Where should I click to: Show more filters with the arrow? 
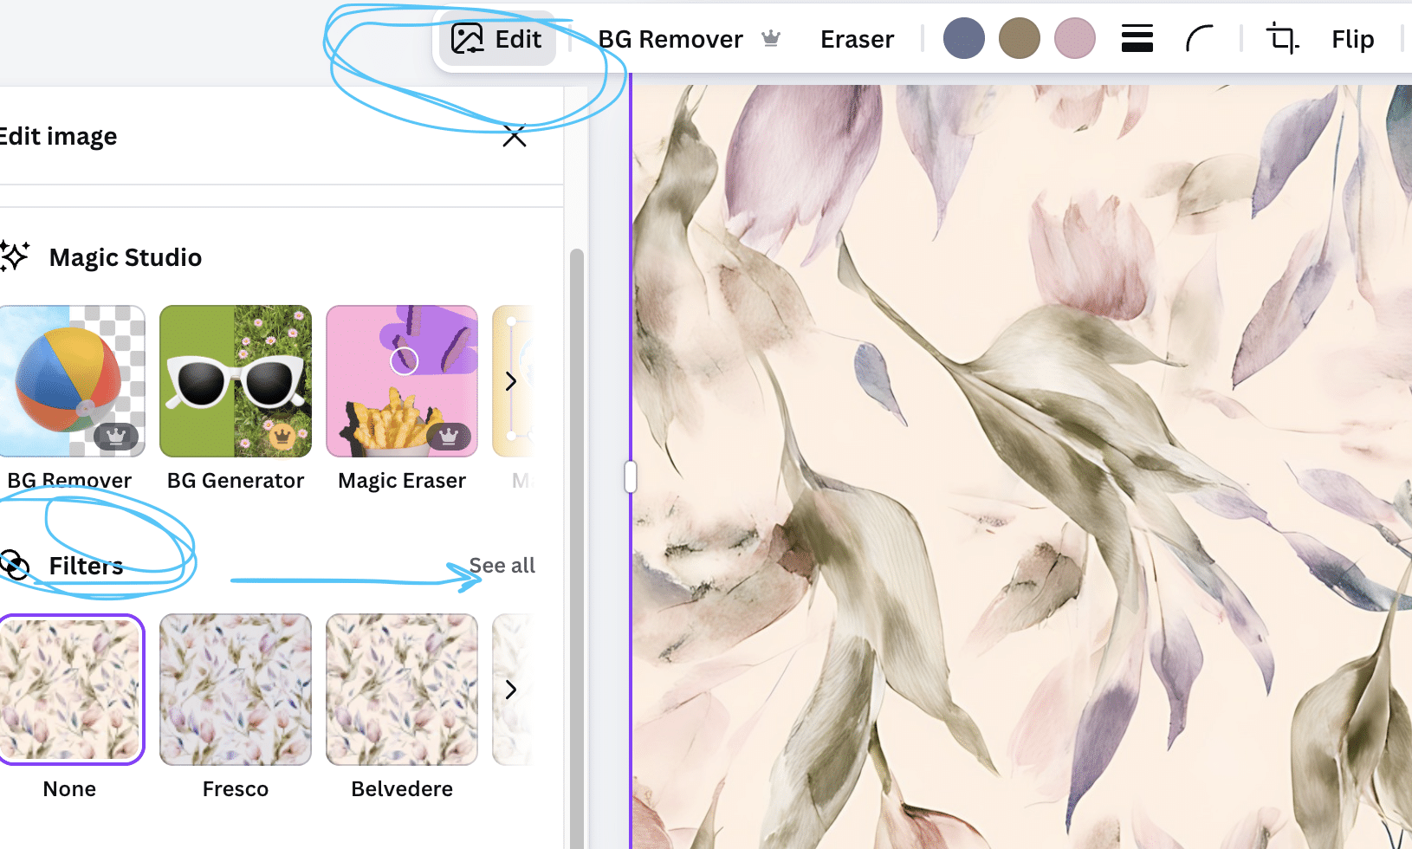pos(511,690)
